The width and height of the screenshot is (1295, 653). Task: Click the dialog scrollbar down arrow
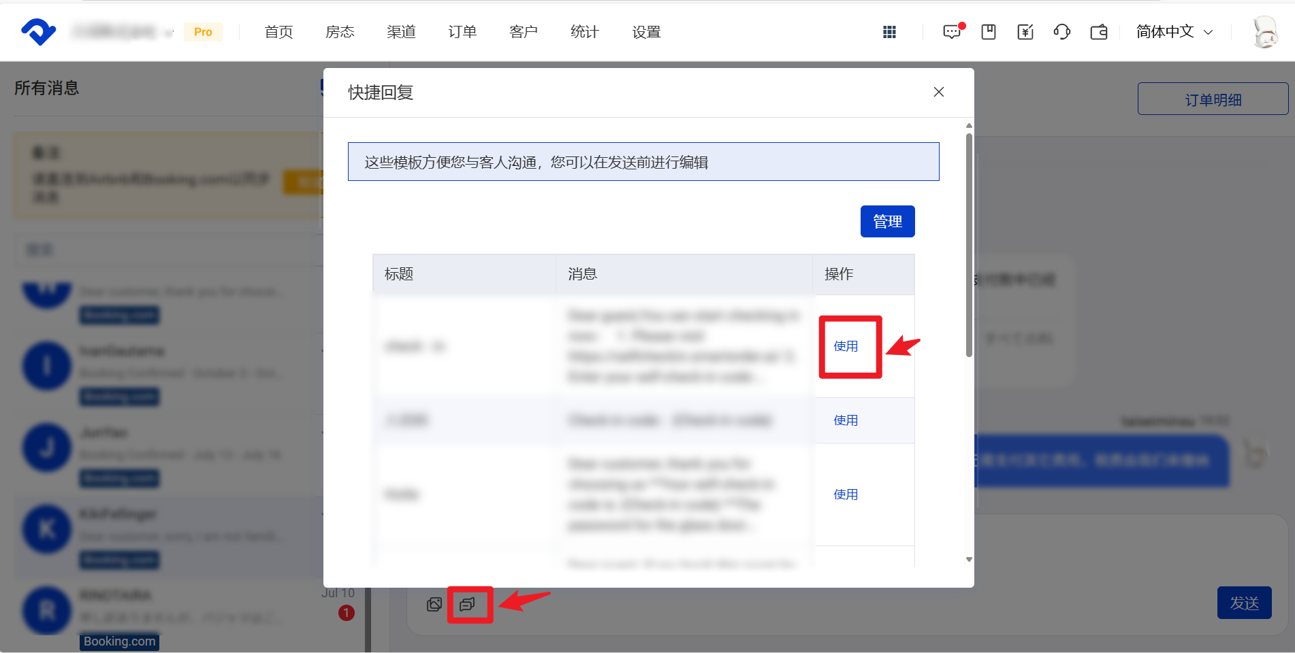[969, 560]
